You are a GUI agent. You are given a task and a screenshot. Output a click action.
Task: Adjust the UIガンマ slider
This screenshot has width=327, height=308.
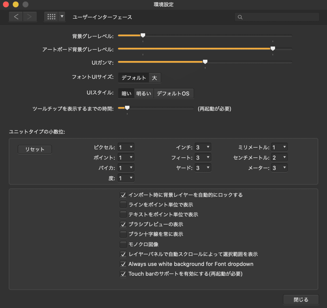click(205, 62)
